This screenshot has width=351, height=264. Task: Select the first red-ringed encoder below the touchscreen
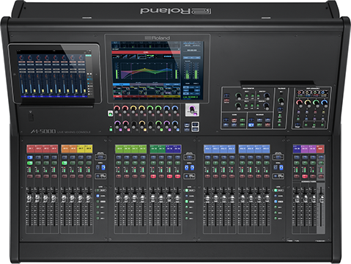click(117, 109)
